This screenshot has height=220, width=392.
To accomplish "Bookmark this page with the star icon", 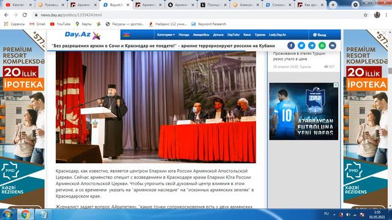I will coord(366,15).
